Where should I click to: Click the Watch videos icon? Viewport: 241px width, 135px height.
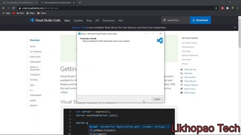[182, 93]
